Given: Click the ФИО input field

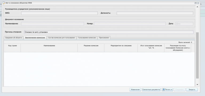Looking at the screenshot, I should point(59,13).
